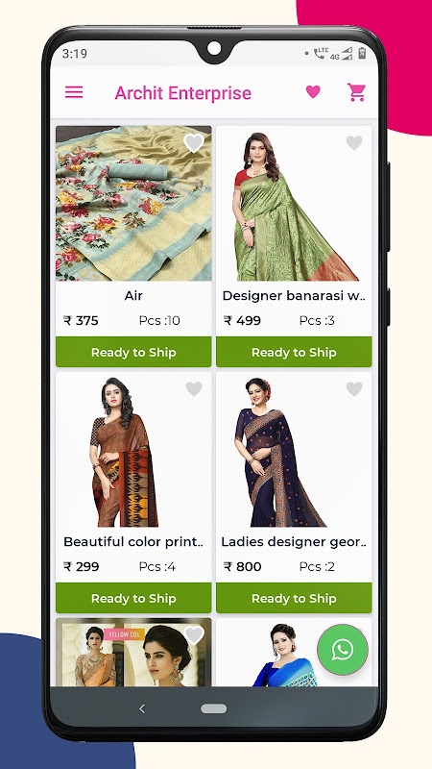Tap the home pill navigation button
432x769 pixels.
tap(213, 708)
